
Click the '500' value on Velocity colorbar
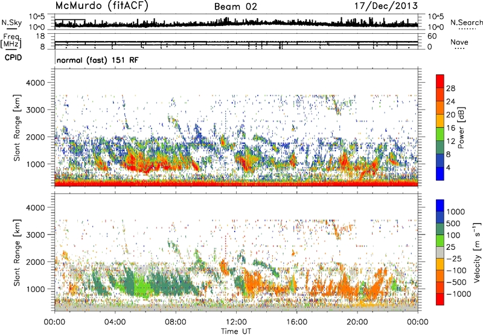[x=454, y=223]
